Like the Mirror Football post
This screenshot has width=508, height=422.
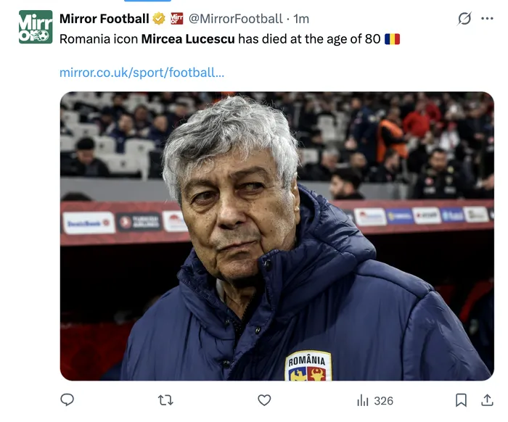coord(264,400)
